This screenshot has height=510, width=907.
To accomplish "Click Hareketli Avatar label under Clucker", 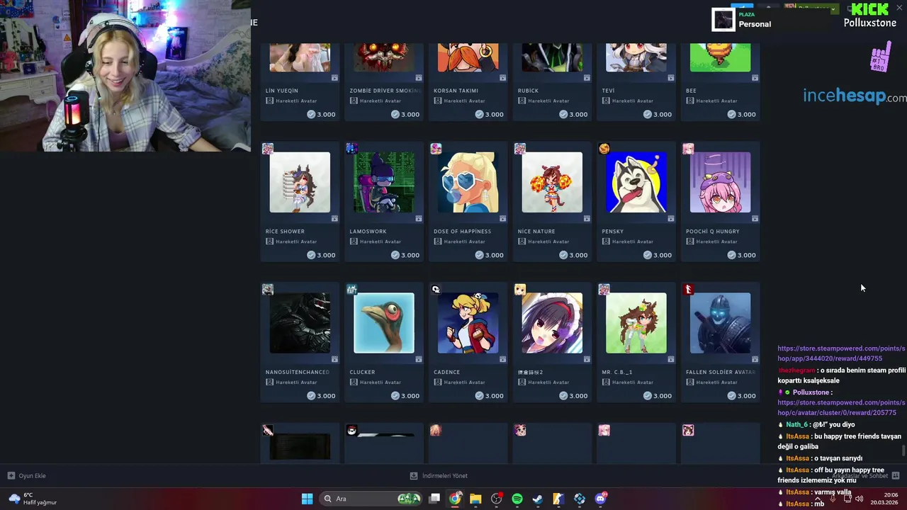I will [381, 382].
